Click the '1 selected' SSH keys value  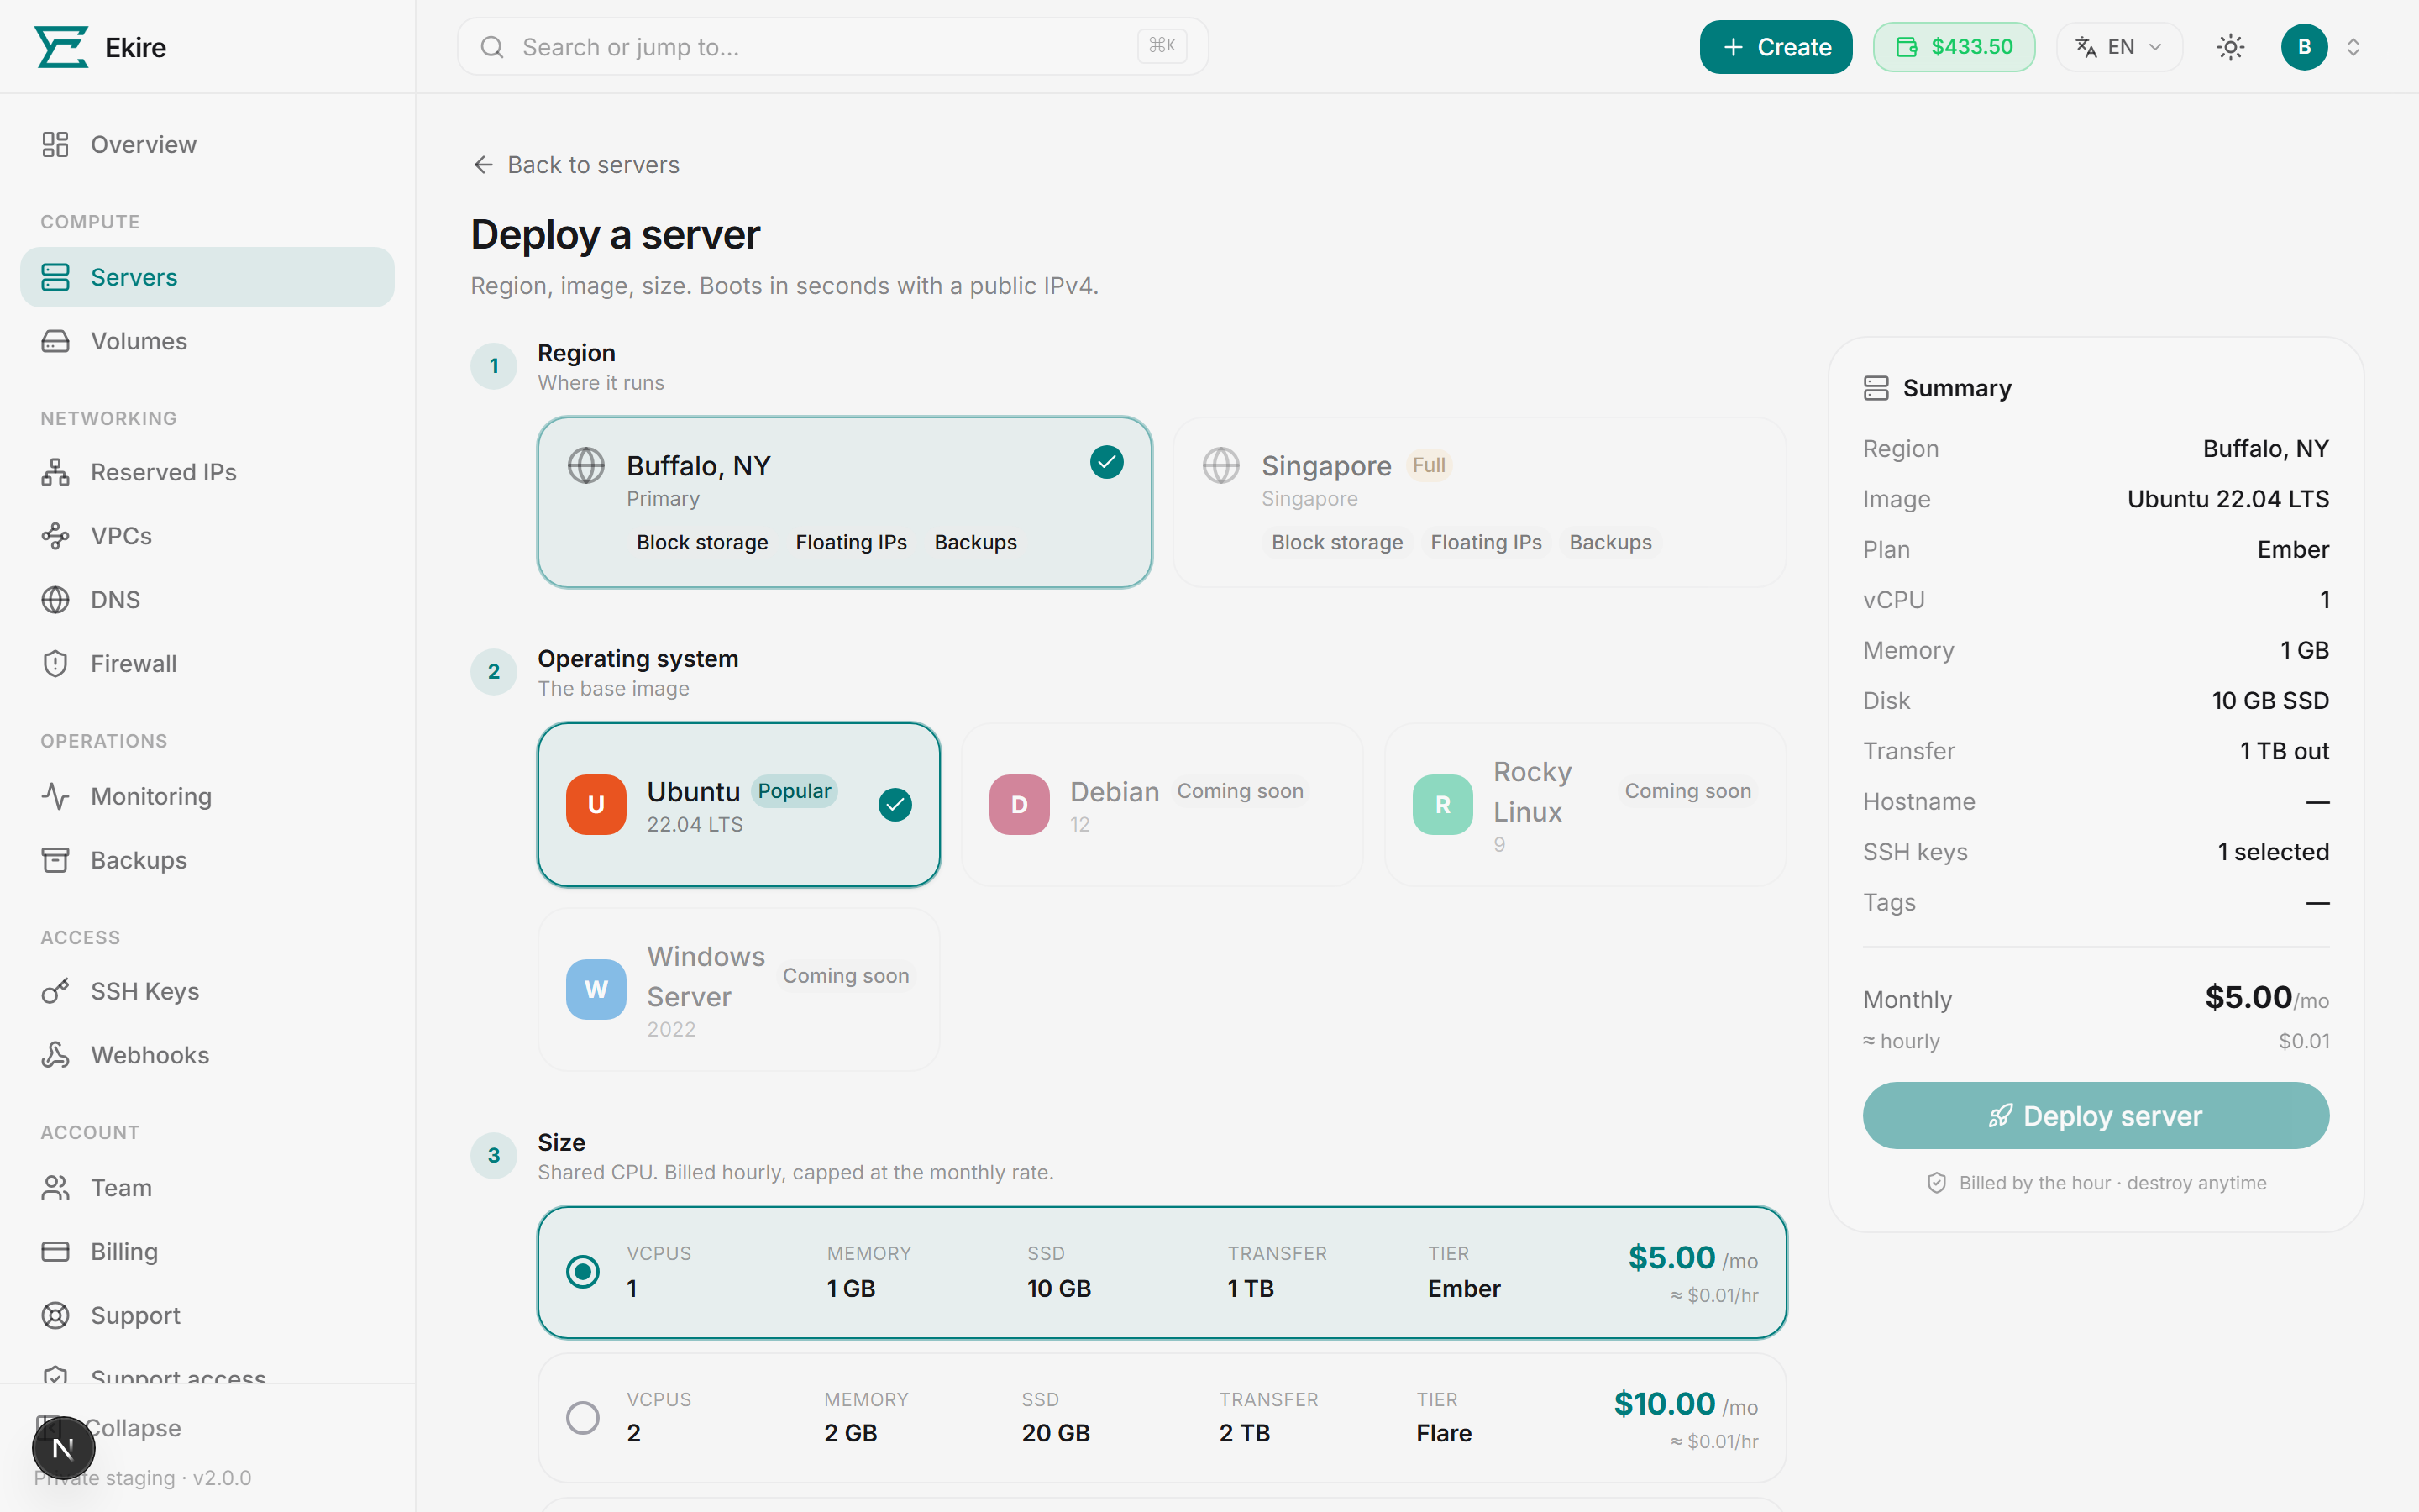2274,852
